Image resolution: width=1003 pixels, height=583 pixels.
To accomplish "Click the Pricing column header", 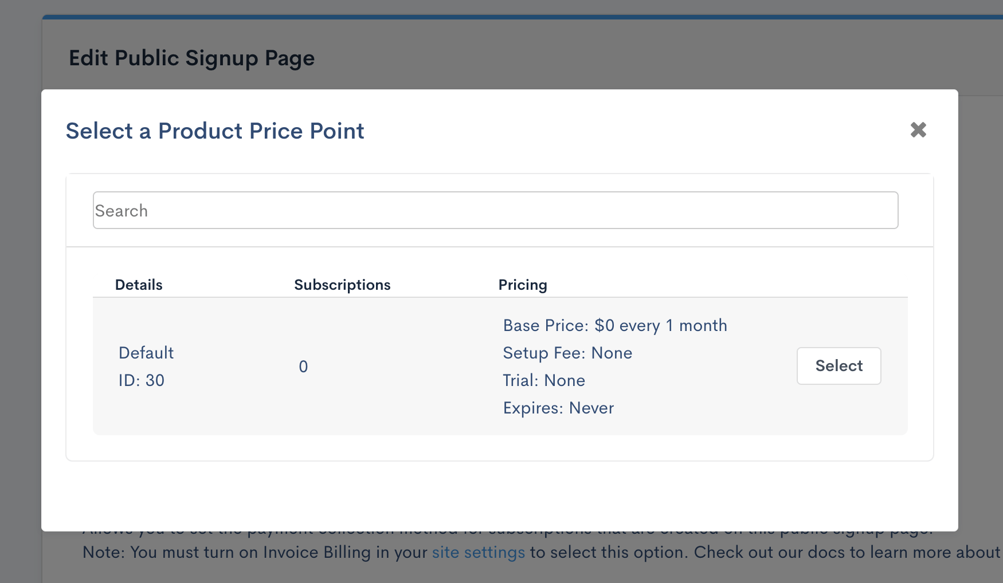I will point(523,285).
